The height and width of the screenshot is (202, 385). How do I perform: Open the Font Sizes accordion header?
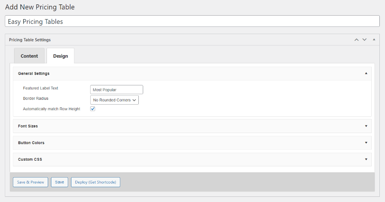28,126
